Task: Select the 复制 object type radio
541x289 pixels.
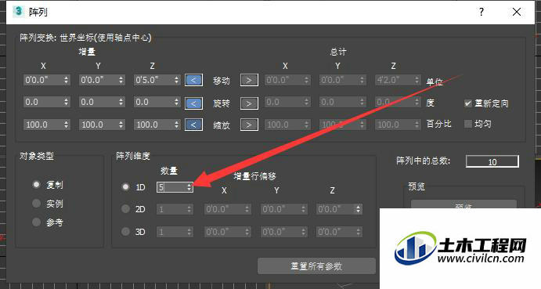Action: [36, 184]
